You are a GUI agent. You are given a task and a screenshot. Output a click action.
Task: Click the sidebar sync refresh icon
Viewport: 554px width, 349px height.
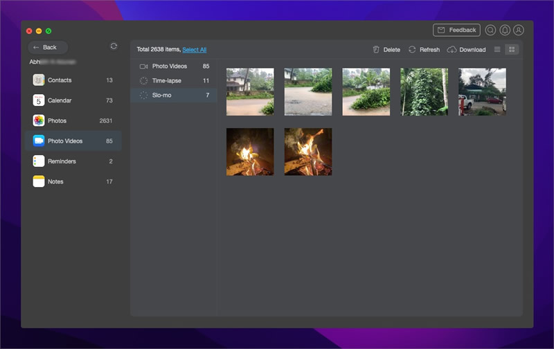click(x=114, y=46)
